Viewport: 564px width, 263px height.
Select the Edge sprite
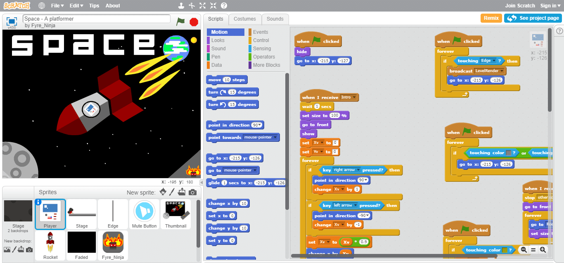click(113, 214)
